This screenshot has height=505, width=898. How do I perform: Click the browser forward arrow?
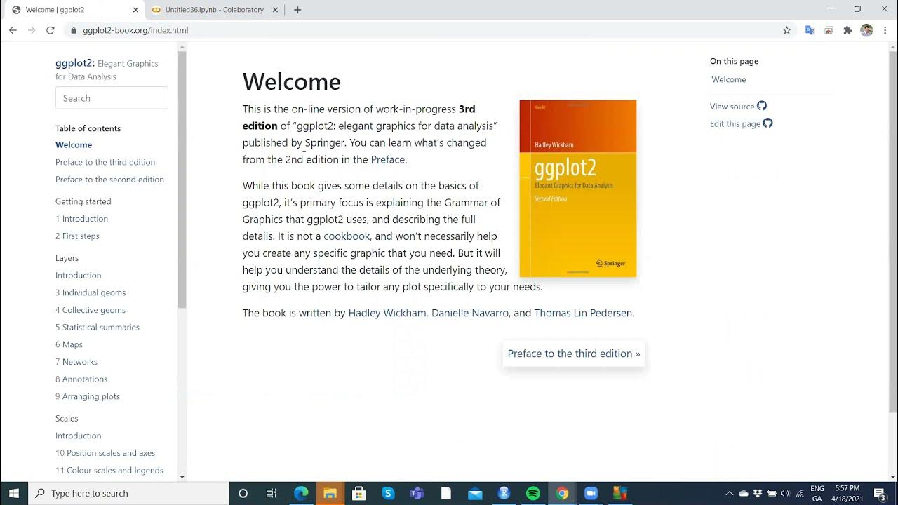pyautogui.click(x=32, y=30)
